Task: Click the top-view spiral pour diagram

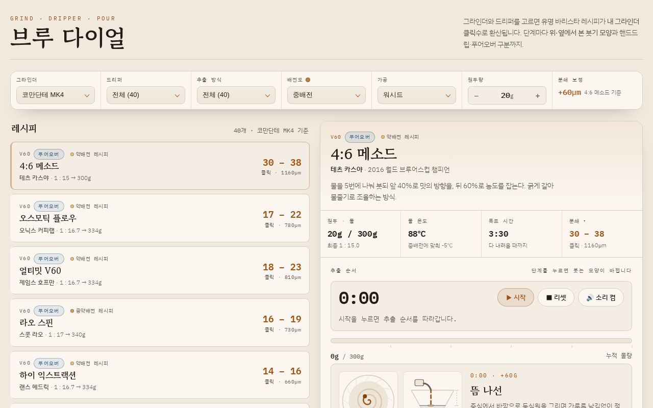Action: point(368,390)
